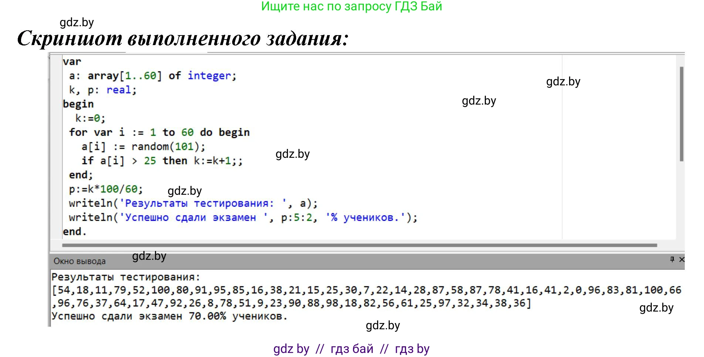Place cursor at the final 'end.' line
This screenshot has width=704, height=357.
pyautogui.click(x=74, y=232)
